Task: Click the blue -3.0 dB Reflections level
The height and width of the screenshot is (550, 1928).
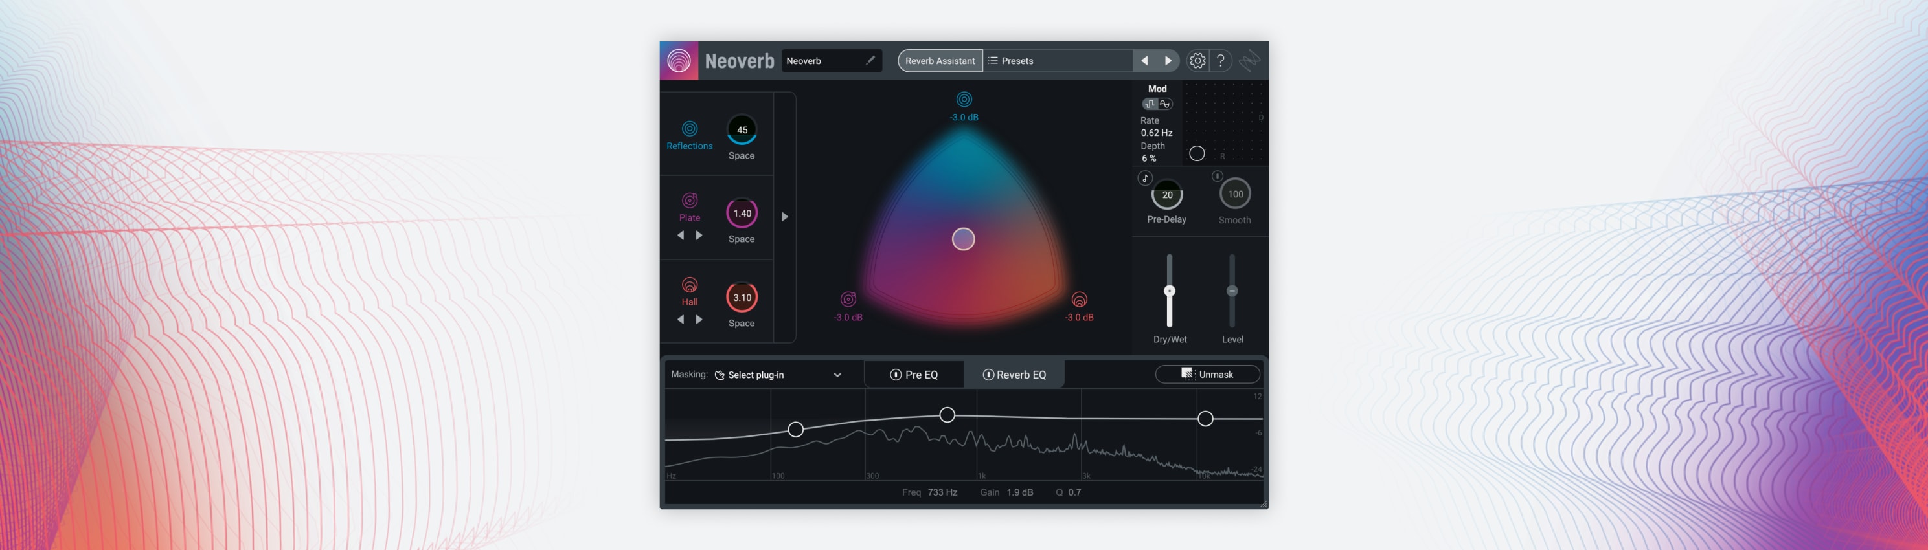Action: (964, 116)
